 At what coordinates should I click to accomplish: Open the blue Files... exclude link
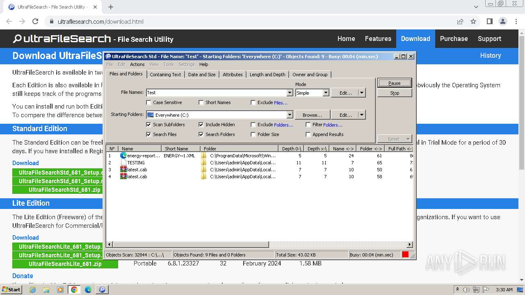(281, 103)
